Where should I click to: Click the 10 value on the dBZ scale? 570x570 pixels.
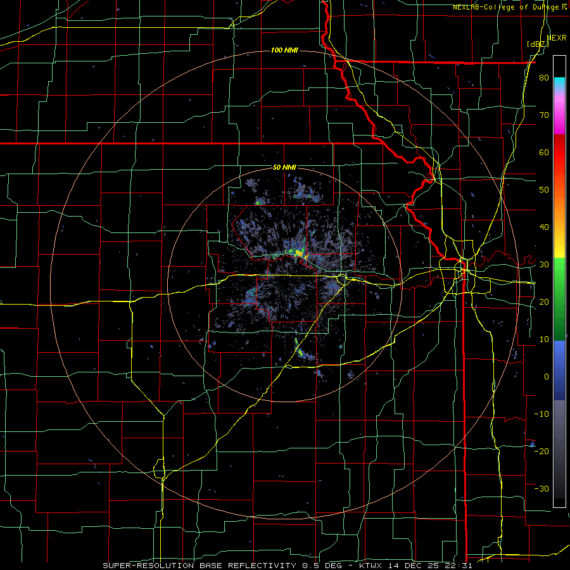pos(544,339)
